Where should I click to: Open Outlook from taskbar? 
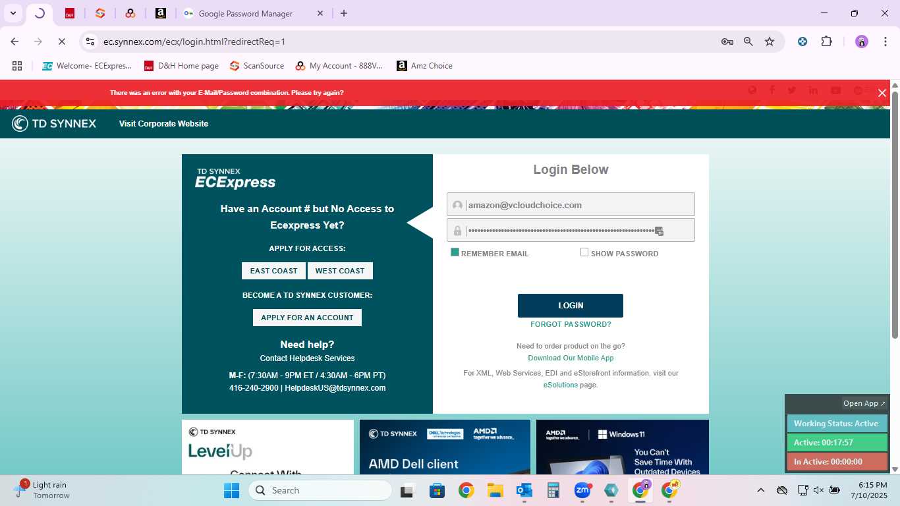tap(524, 490)
